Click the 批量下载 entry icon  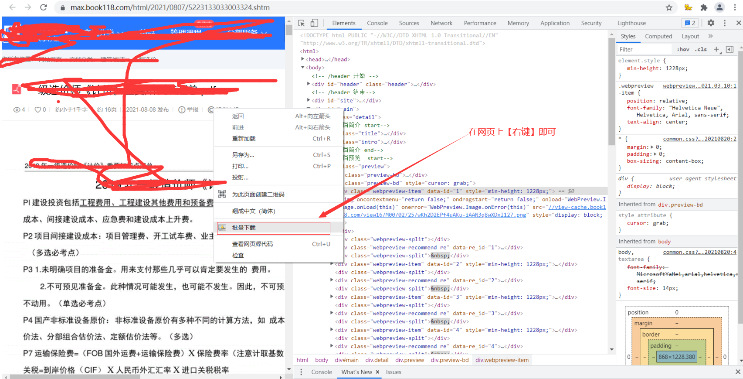pyautogui.click(x=222, y=228)
